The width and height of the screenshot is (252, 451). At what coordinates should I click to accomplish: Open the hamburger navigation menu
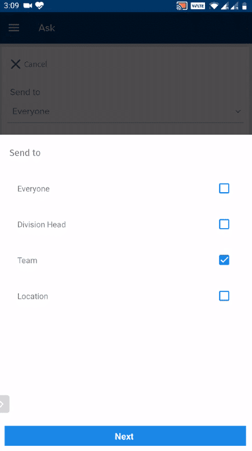click(x=14, y=28)
